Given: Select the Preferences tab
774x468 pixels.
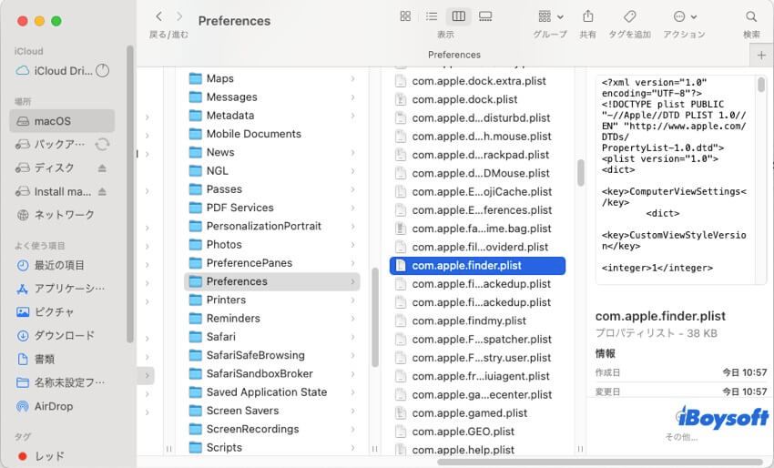Looking at the screenshot, I should click(x=453, y=55).
